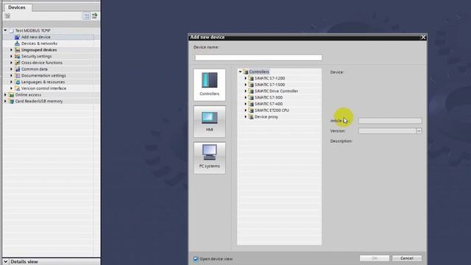Screen dimensions: 471x265
Task: Click the SIMATIC Drive Controller folder icon
Action: tap(251, 91)
